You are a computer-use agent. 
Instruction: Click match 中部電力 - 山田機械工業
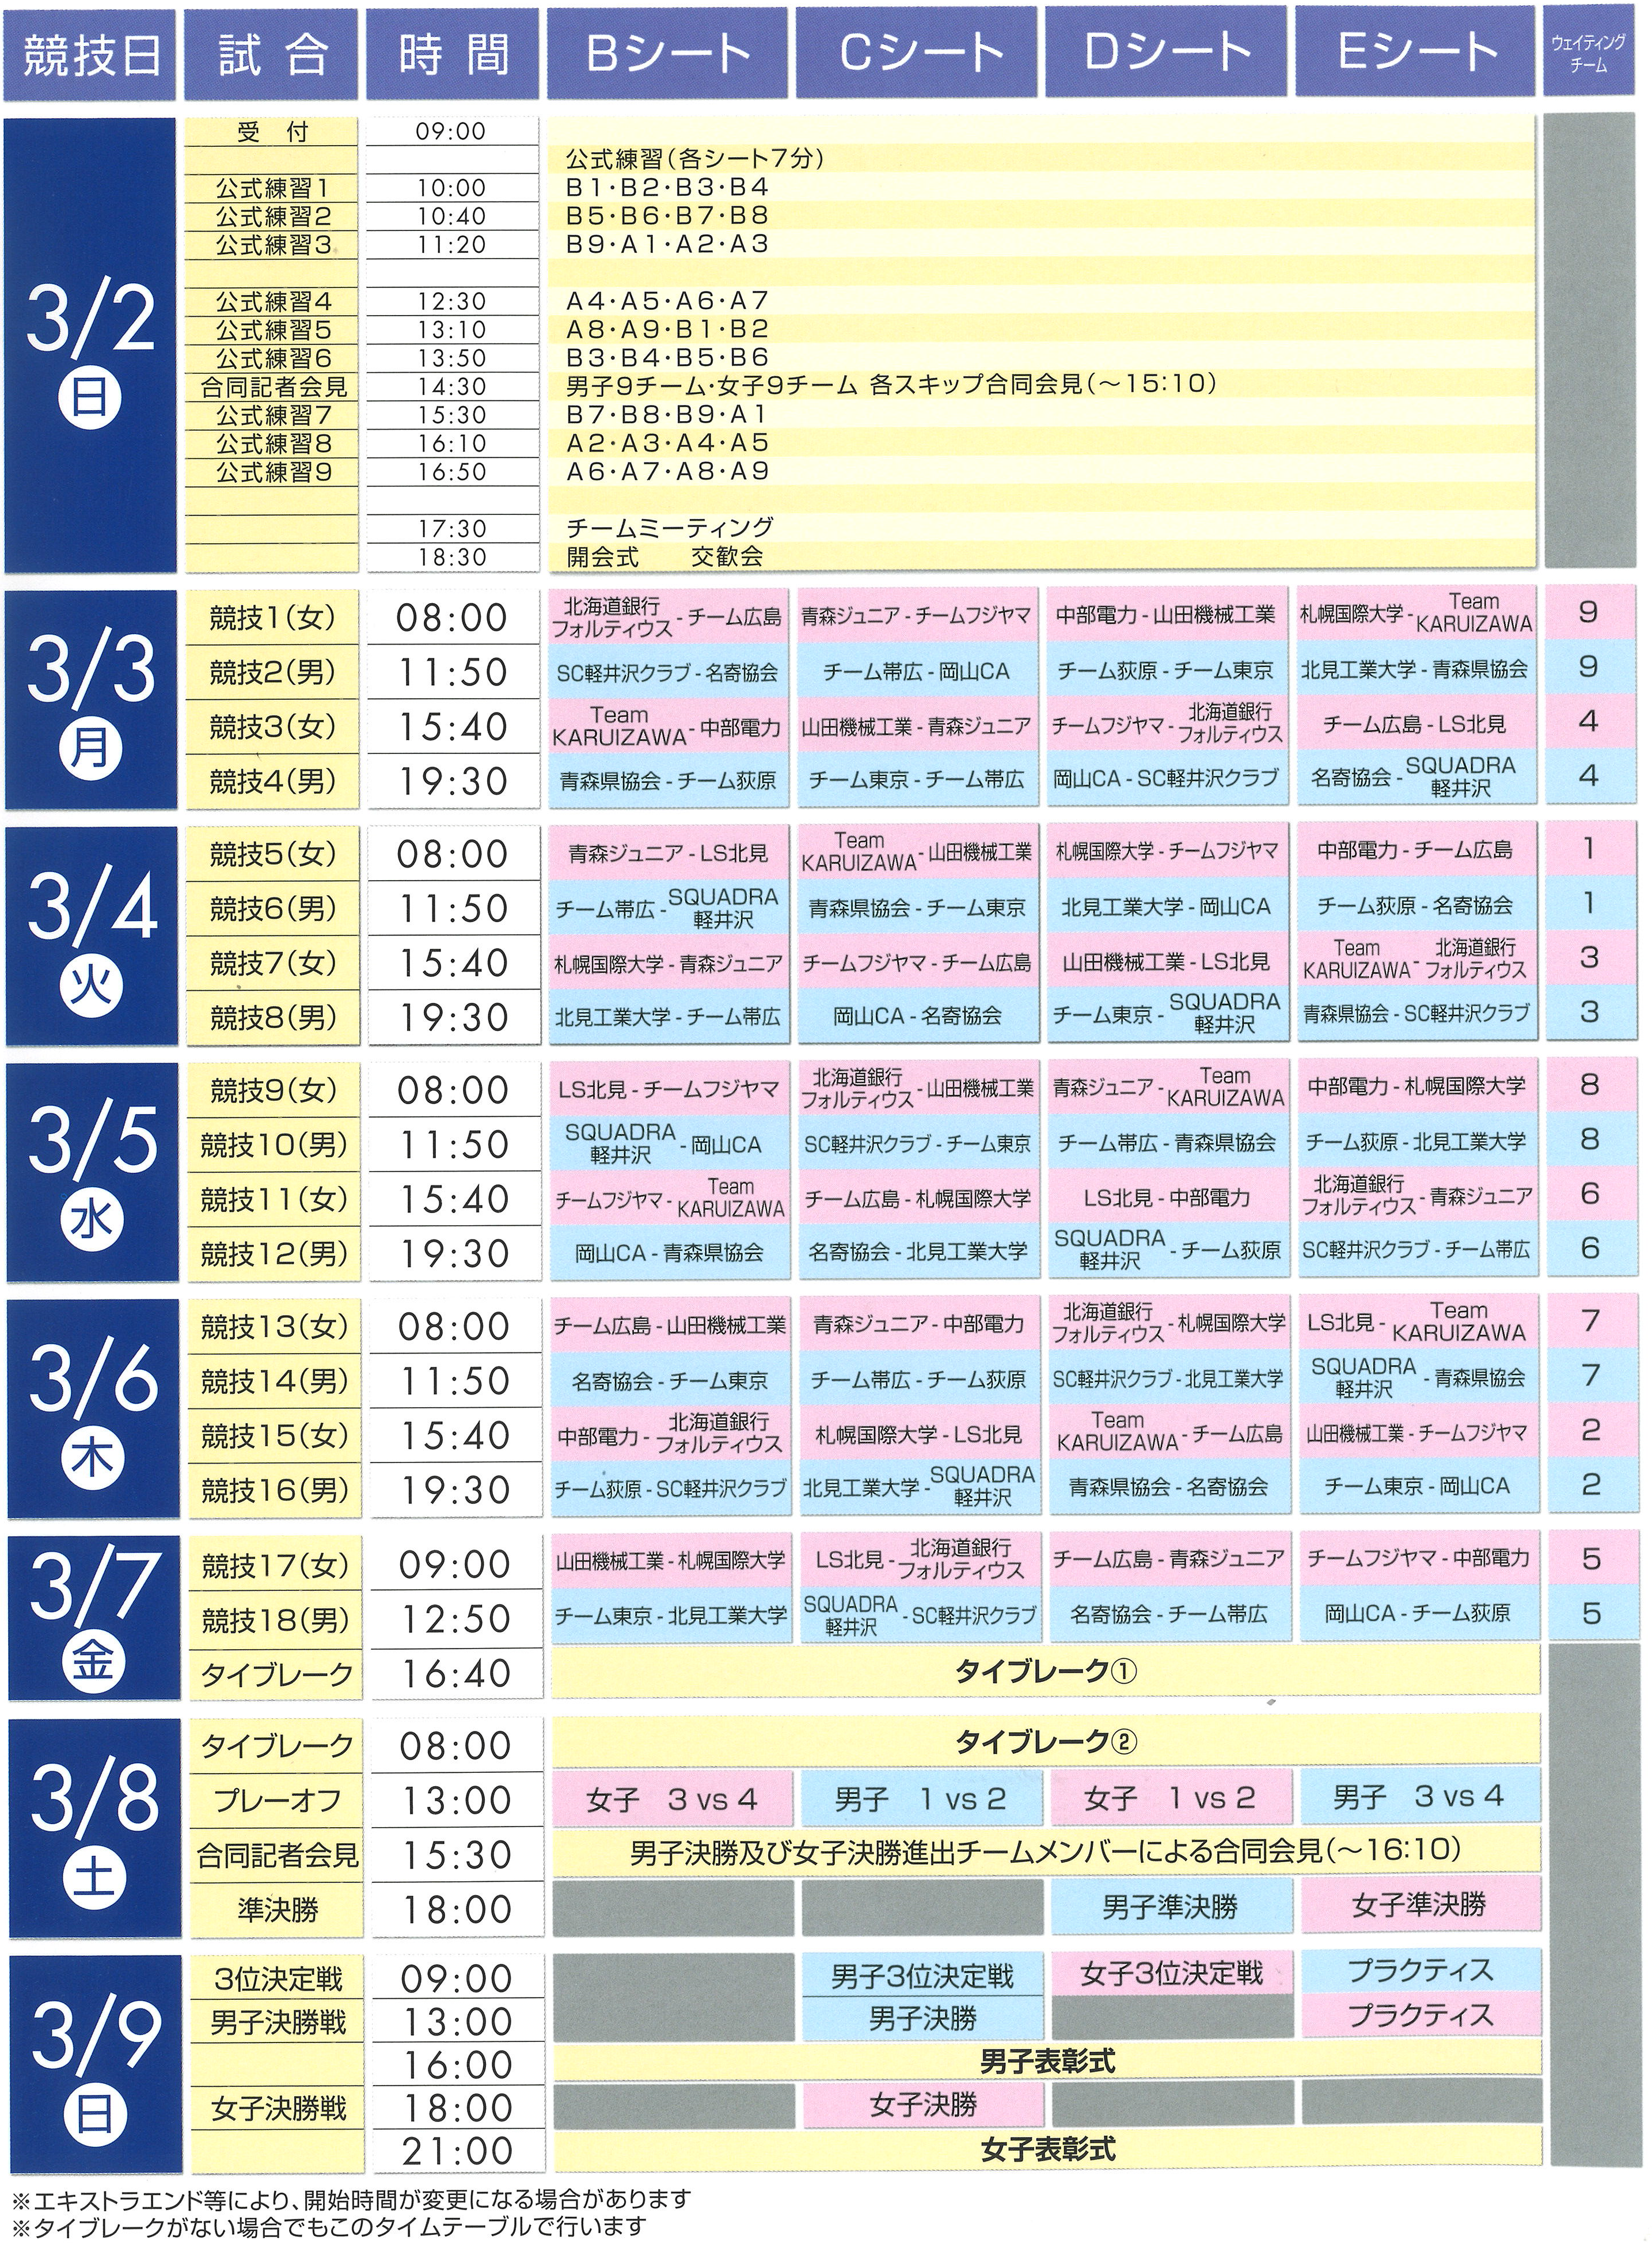pyautogui.click(x=1166, y=616)
